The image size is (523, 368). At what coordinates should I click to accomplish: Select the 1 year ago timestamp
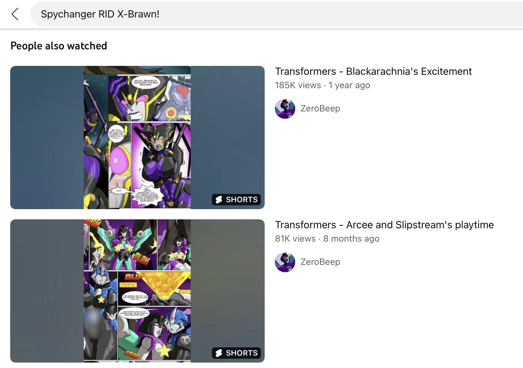349,85
